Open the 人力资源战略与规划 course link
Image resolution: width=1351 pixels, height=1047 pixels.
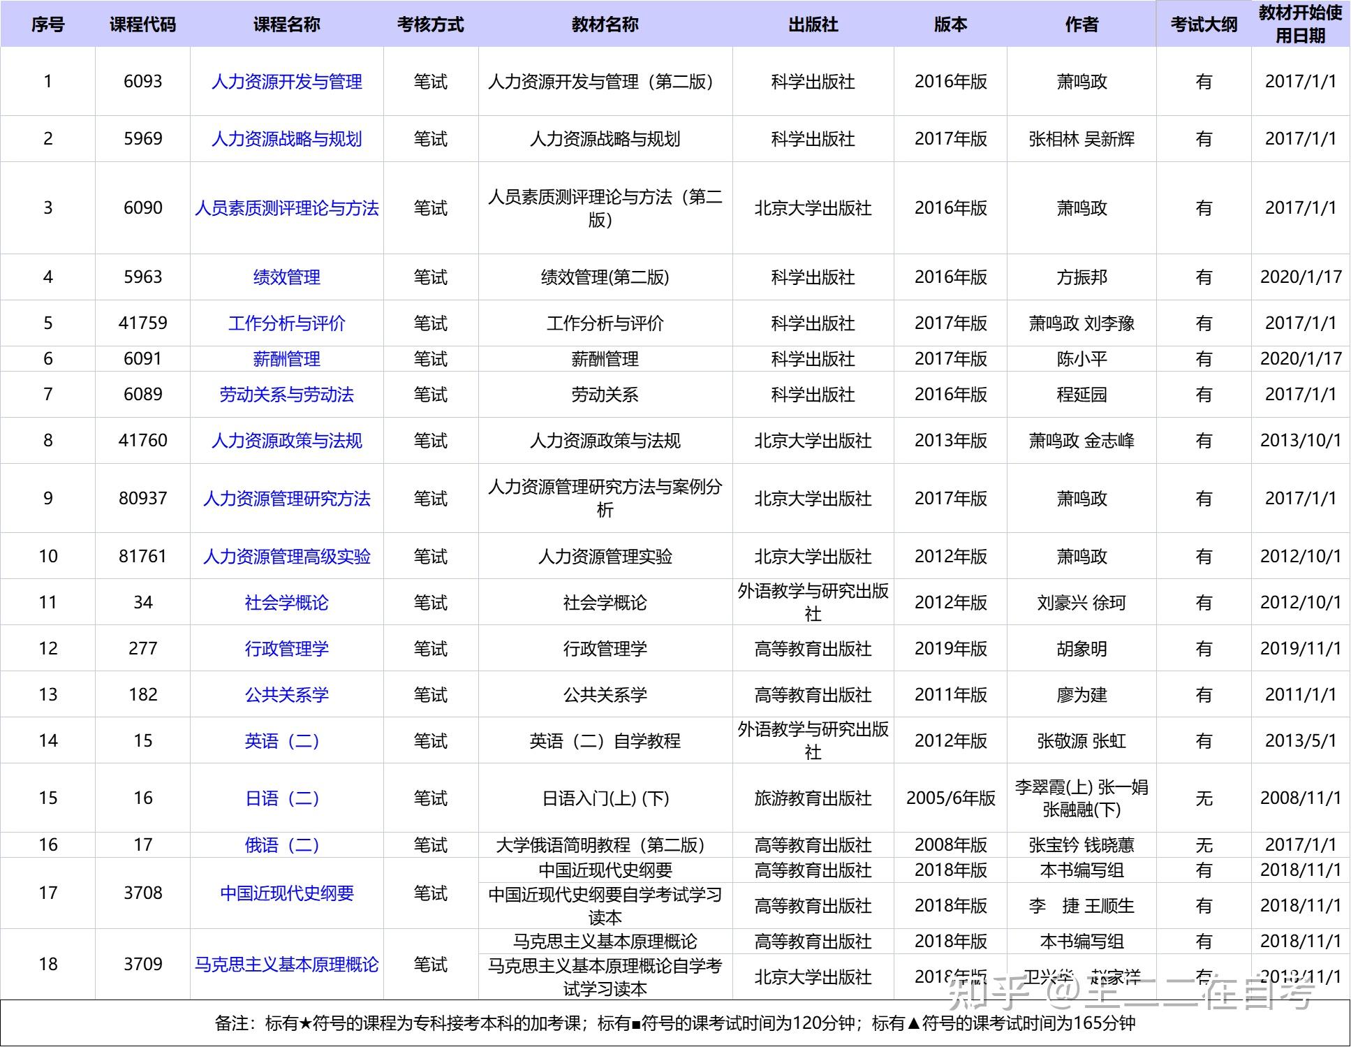point(286,139)
